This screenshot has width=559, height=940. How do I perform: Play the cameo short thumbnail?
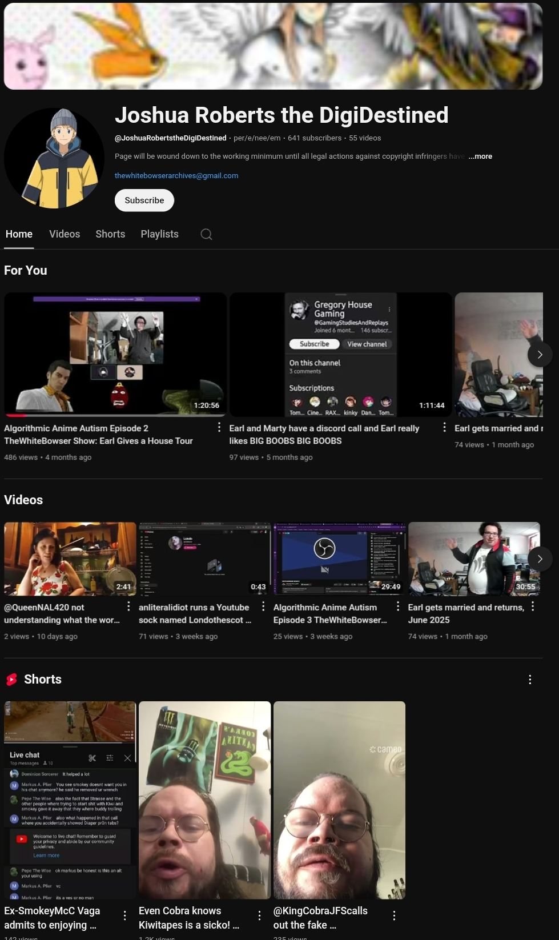(x=340, y=800)
